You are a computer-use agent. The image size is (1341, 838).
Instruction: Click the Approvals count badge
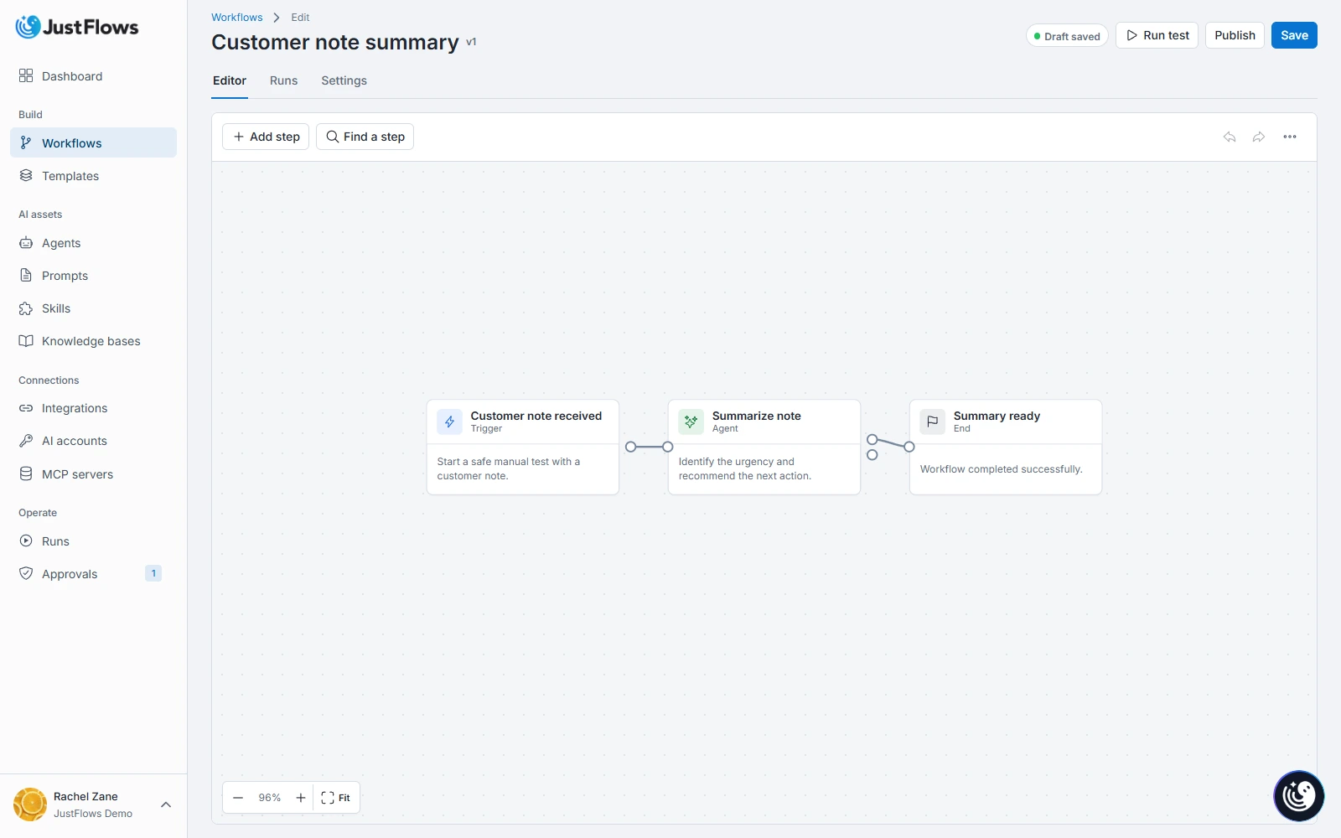(153, 573)
